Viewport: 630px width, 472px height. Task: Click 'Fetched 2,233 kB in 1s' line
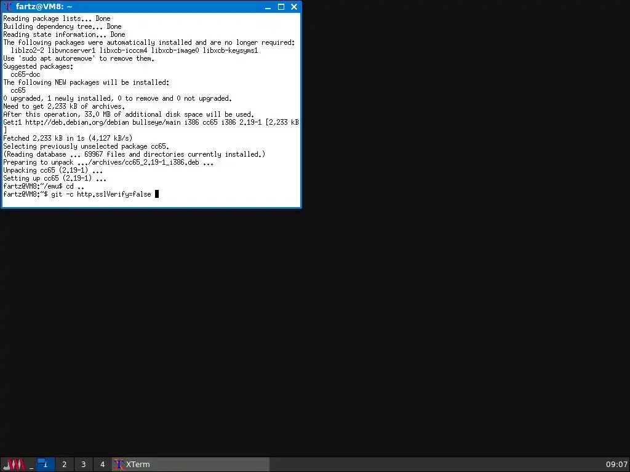coord(68,138)
